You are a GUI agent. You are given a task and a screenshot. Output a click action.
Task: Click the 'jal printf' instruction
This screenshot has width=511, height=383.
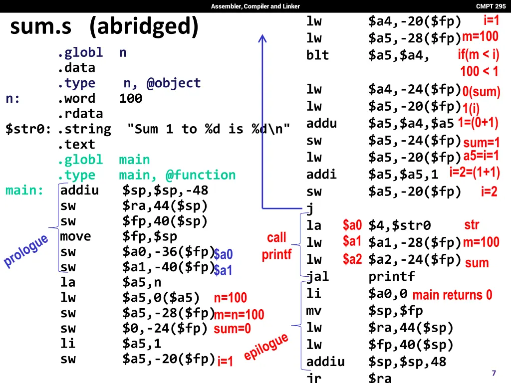361,276
